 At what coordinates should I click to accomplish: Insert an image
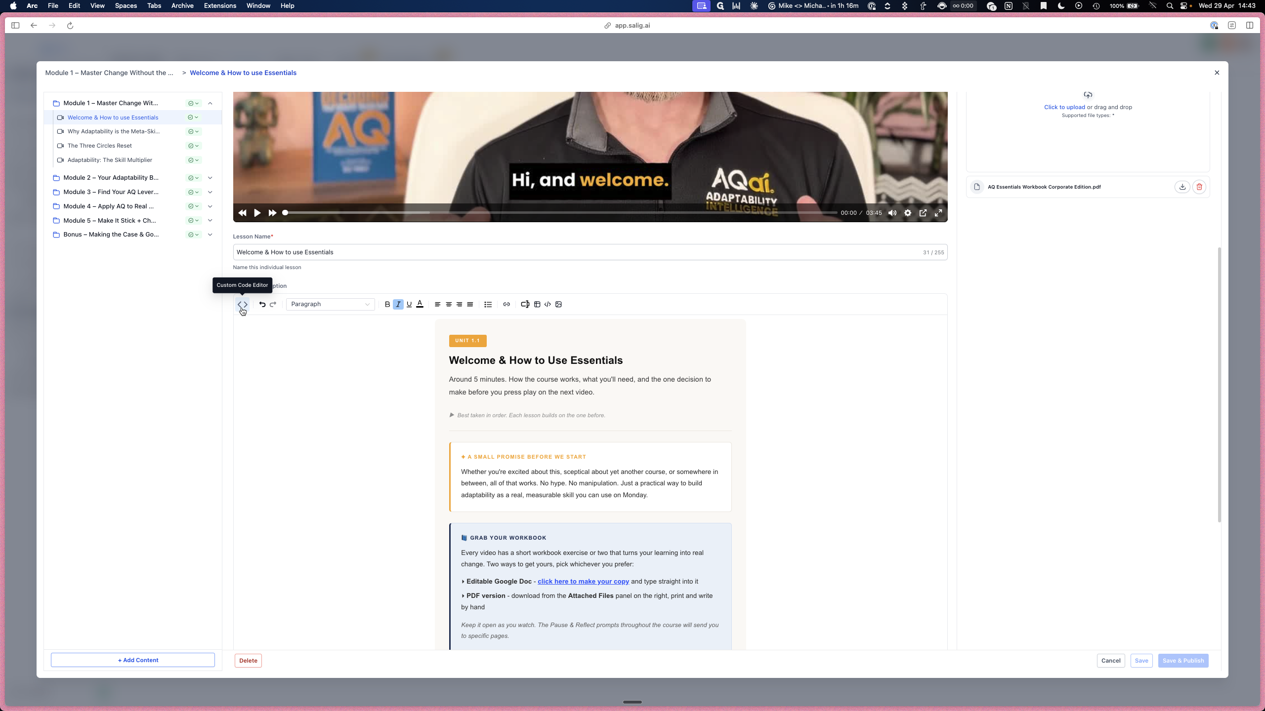559,304
